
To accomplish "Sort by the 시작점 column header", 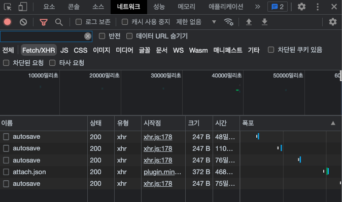I will [x=163, y=123].
